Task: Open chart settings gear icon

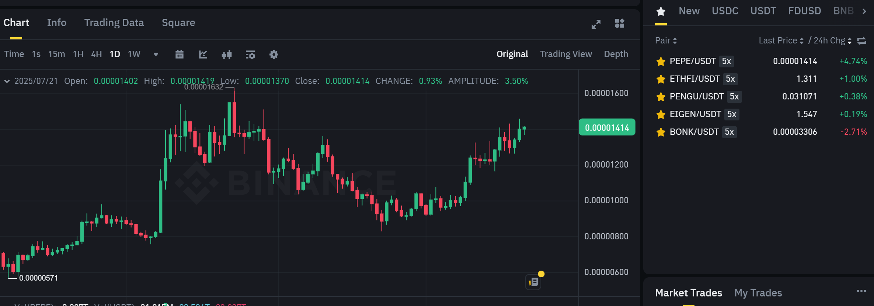Action: [274, 54]
